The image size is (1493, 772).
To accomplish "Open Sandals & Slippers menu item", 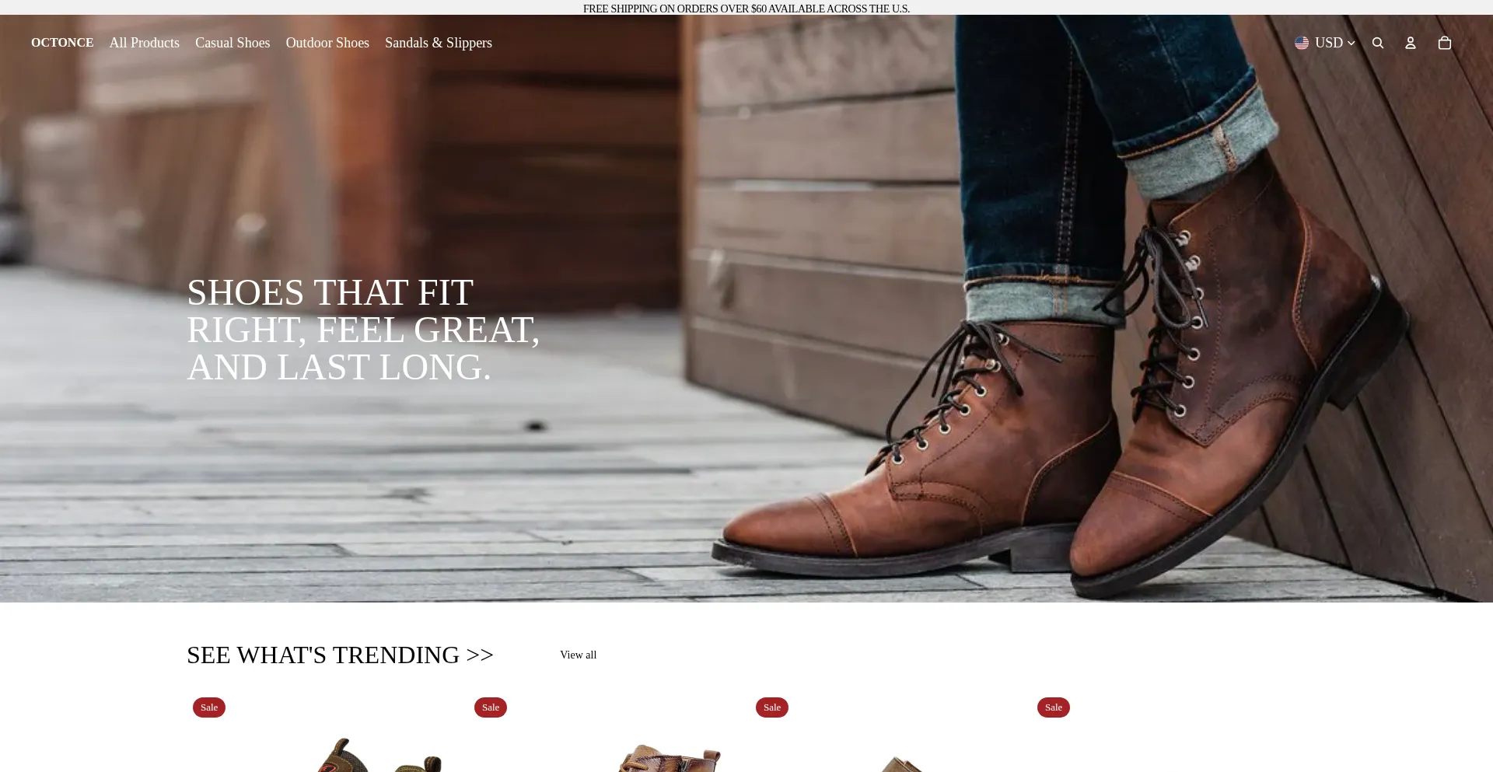I will (x=439, y=43).
